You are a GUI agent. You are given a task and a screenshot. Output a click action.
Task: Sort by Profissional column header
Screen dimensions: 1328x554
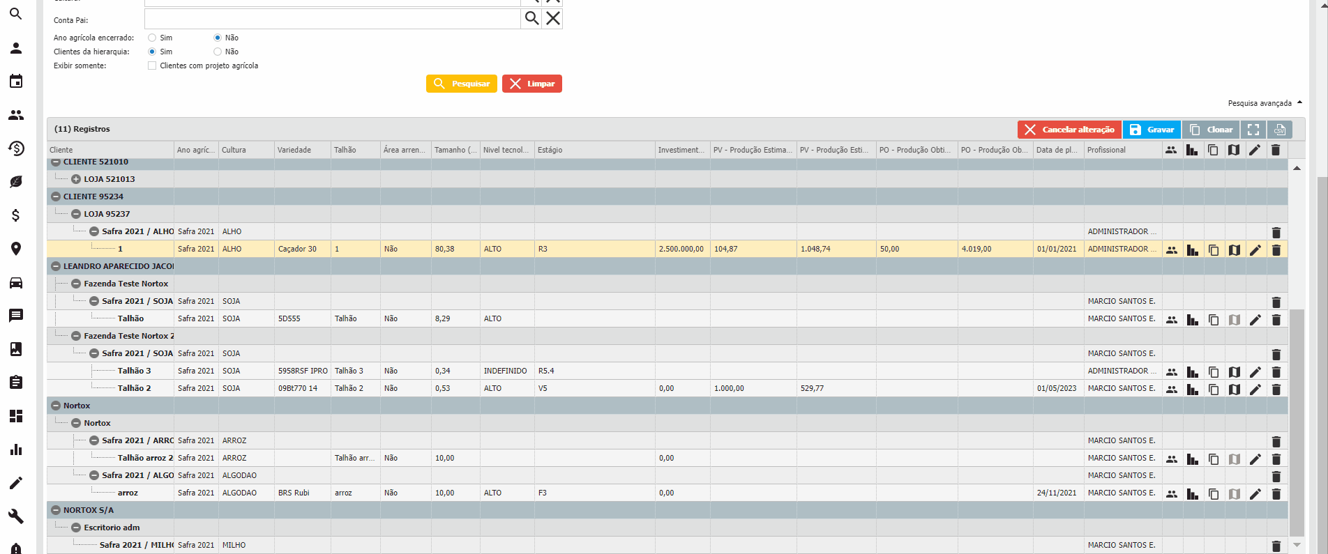[1123, 150]
